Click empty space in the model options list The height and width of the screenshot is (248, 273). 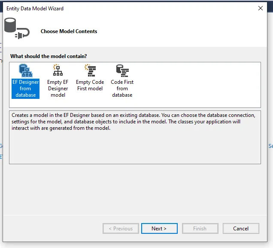pyautogui.click(x=197, y=85)
